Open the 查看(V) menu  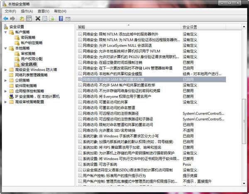[43, 11]
